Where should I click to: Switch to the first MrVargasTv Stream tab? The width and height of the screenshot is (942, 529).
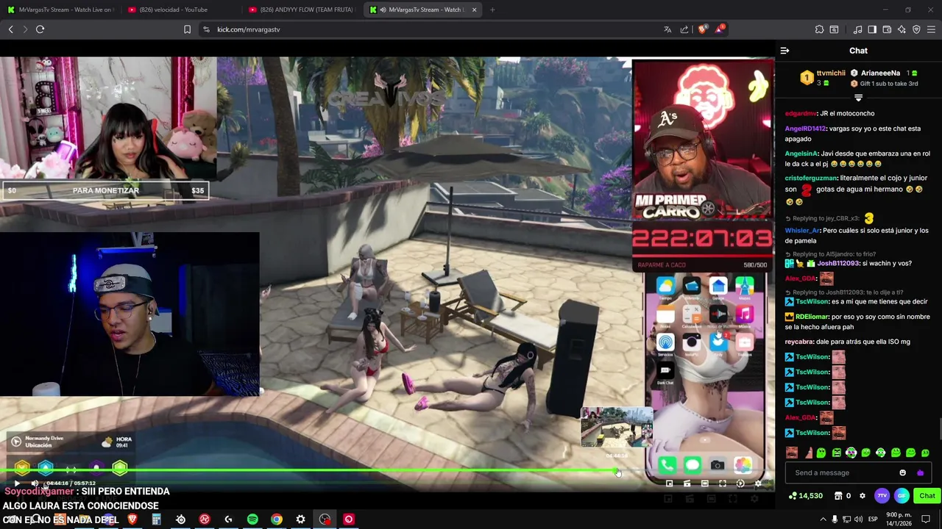click(x=60, y=10)
